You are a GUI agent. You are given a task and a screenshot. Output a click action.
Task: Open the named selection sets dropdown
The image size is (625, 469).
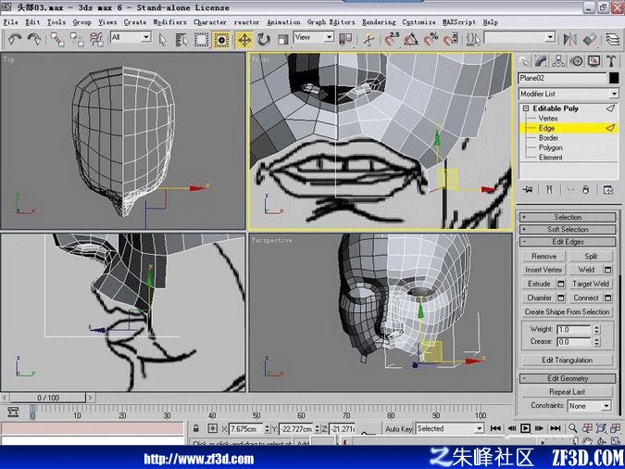pos(550,37)
